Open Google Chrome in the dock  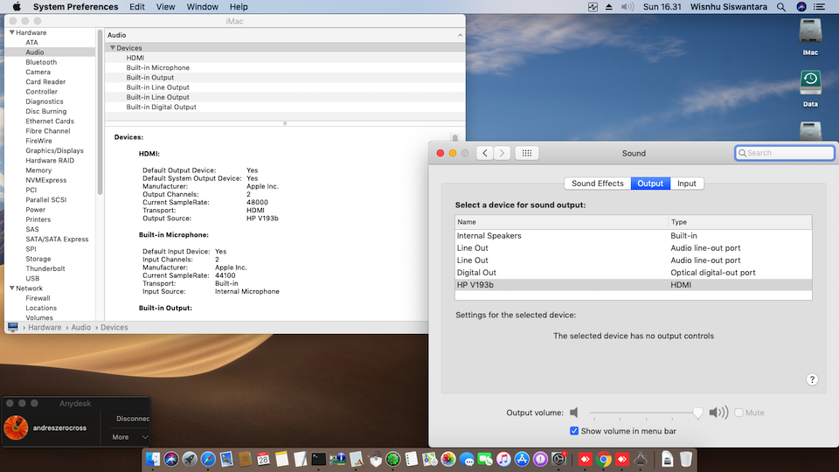(x=604, y=459)
